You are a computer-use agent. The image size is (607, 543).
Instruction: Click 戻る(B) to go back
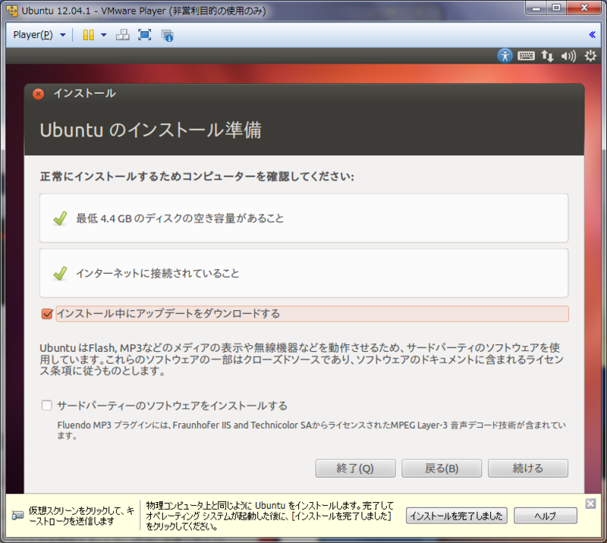(442, 468)
